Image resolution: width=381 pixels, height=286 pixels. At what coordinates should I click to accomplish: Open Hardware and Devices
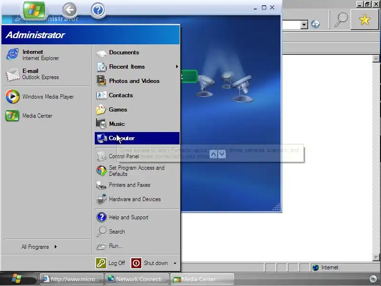pyautogui.click(x=137, y=199)
